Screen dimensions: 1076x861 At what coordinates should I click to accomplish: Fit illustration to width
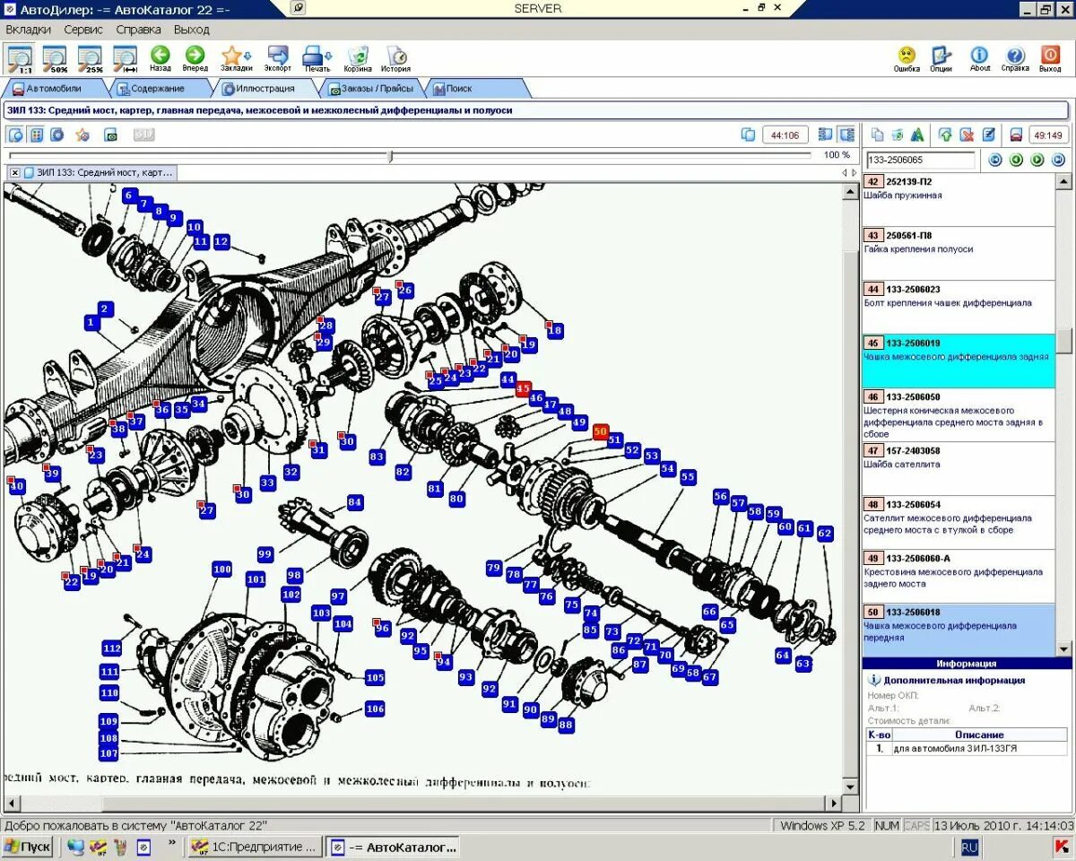click(126, 58)
